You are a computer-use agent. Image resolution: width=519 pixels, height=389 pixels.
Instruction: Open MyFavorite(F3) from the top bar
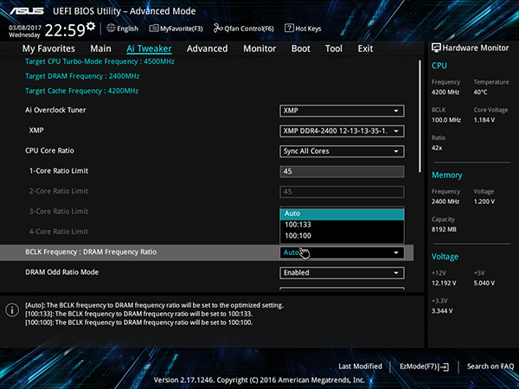[176, 29]
